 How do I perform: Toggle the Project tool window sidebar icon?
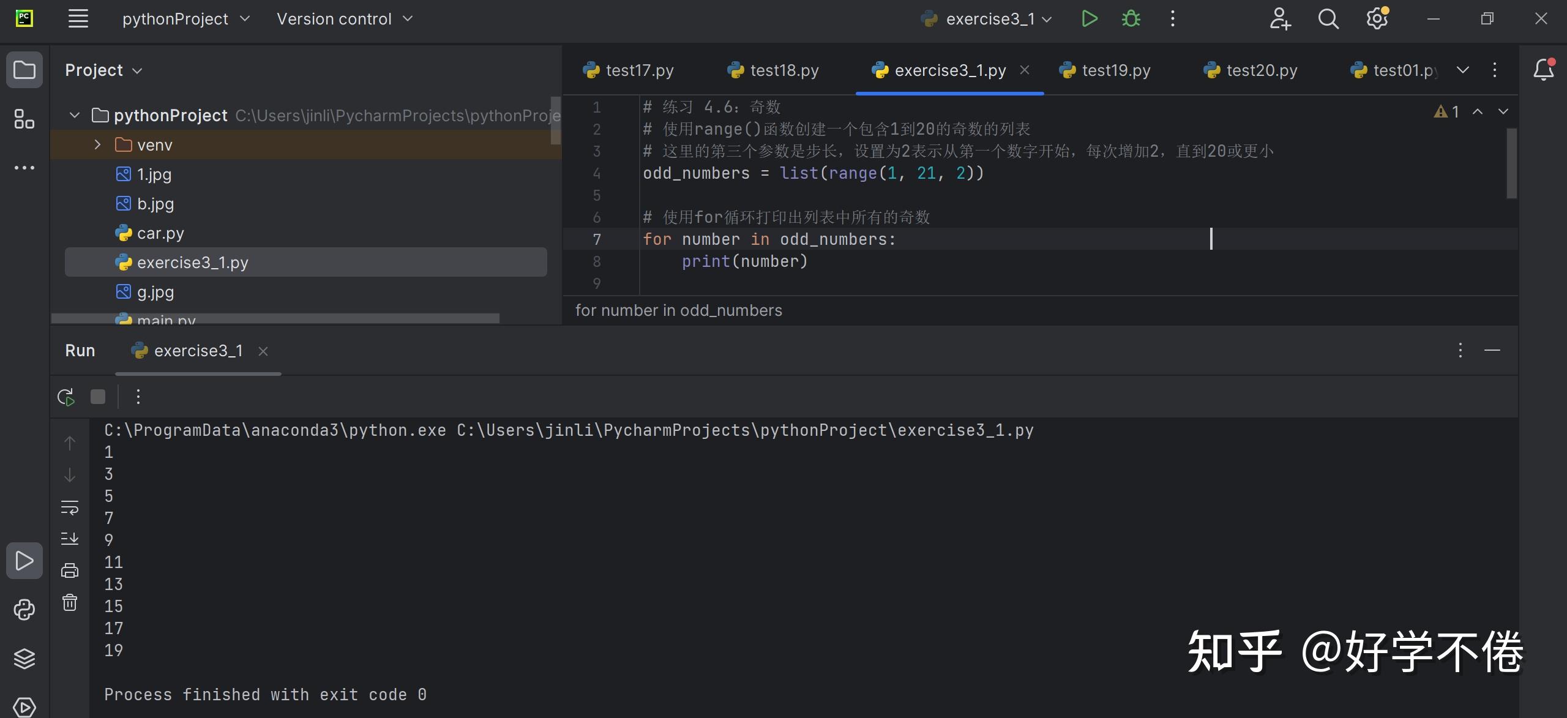click(24, 70)
